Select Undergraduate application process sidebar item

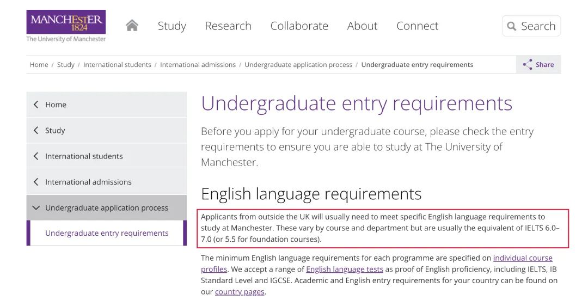point(107,207)
